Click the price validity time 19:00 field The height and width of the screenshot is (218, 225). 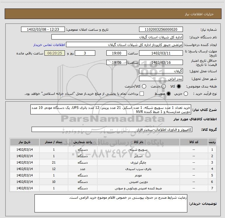click(x=117, y=62)
